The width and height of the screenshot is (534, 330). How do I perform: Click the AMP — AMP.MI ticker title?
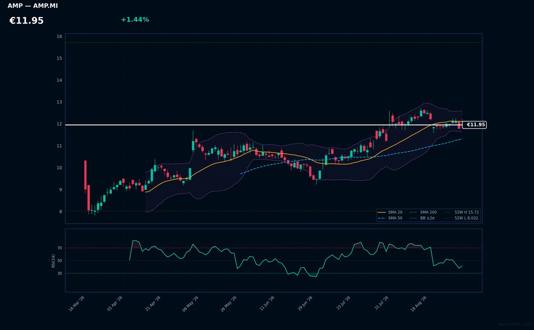32,6
